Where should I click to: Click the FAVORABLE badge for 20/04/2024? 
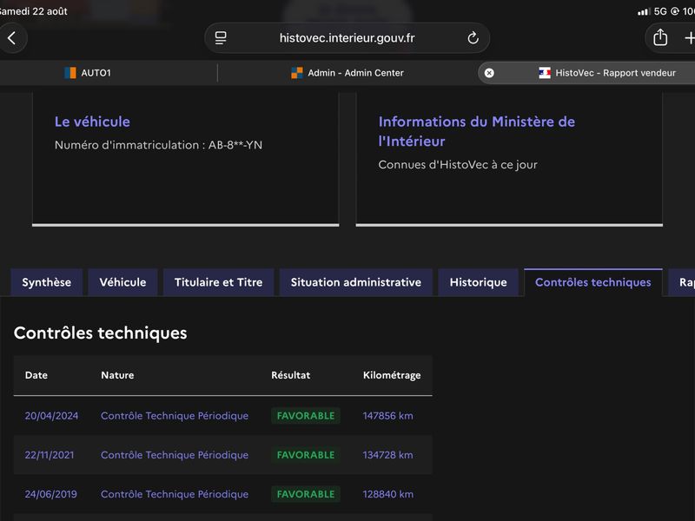306,416
